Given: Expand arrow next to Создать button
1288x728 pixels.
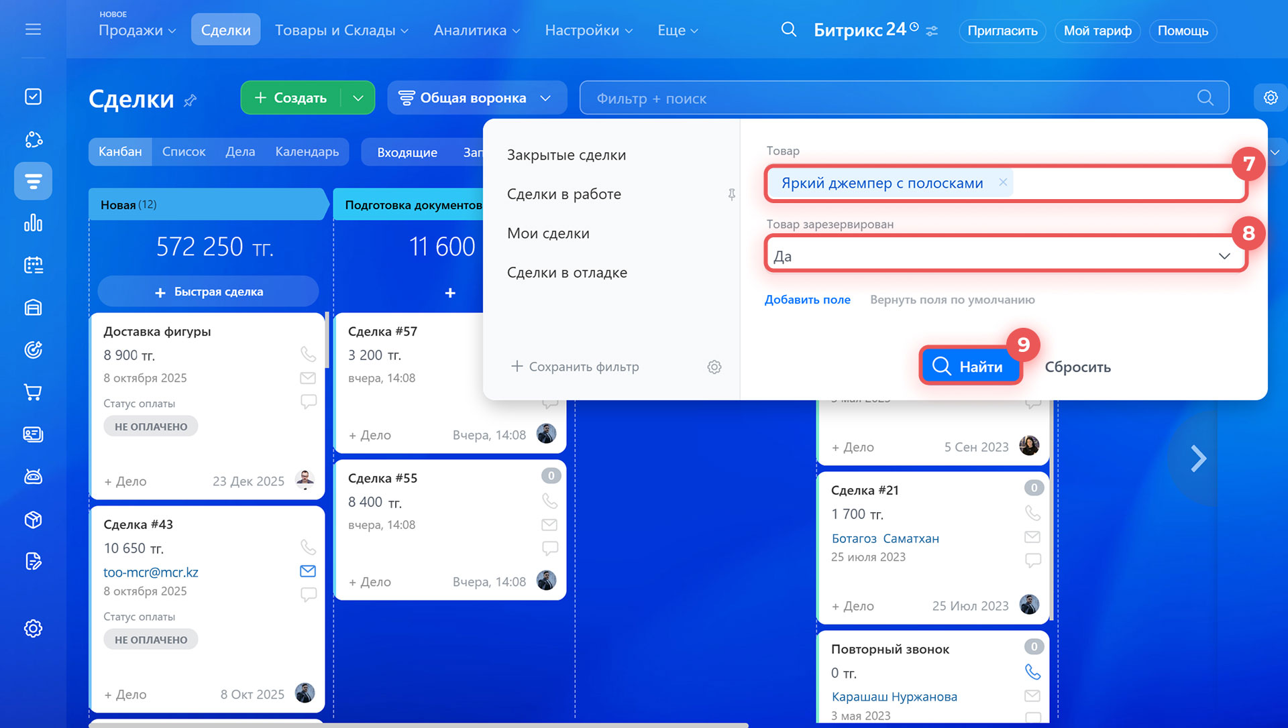Looking at the screenshot, I should [358, 98].
